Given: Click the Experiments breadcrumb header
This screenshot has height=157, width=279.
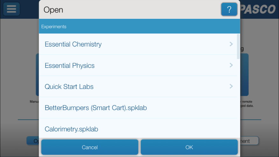Looking at the screenshot, I should coord(54,26).
